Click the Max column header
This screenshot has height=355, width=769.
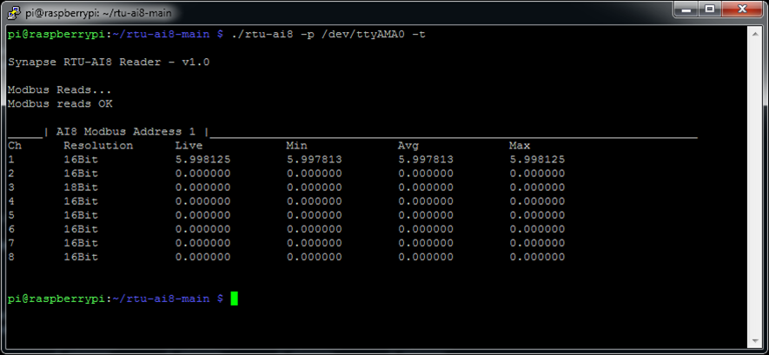point(520,146)
